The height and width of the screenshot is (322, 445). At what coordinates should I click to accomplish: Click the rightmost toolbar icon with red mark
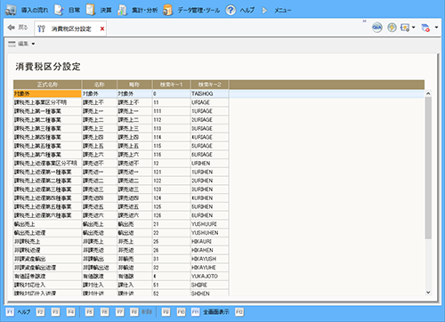point(425,28)
